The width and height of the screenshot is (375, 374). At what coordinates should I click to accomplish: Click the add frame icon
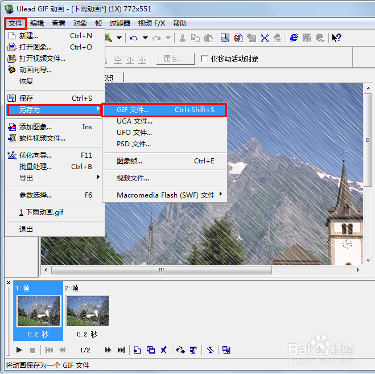(x=137, y=350)
